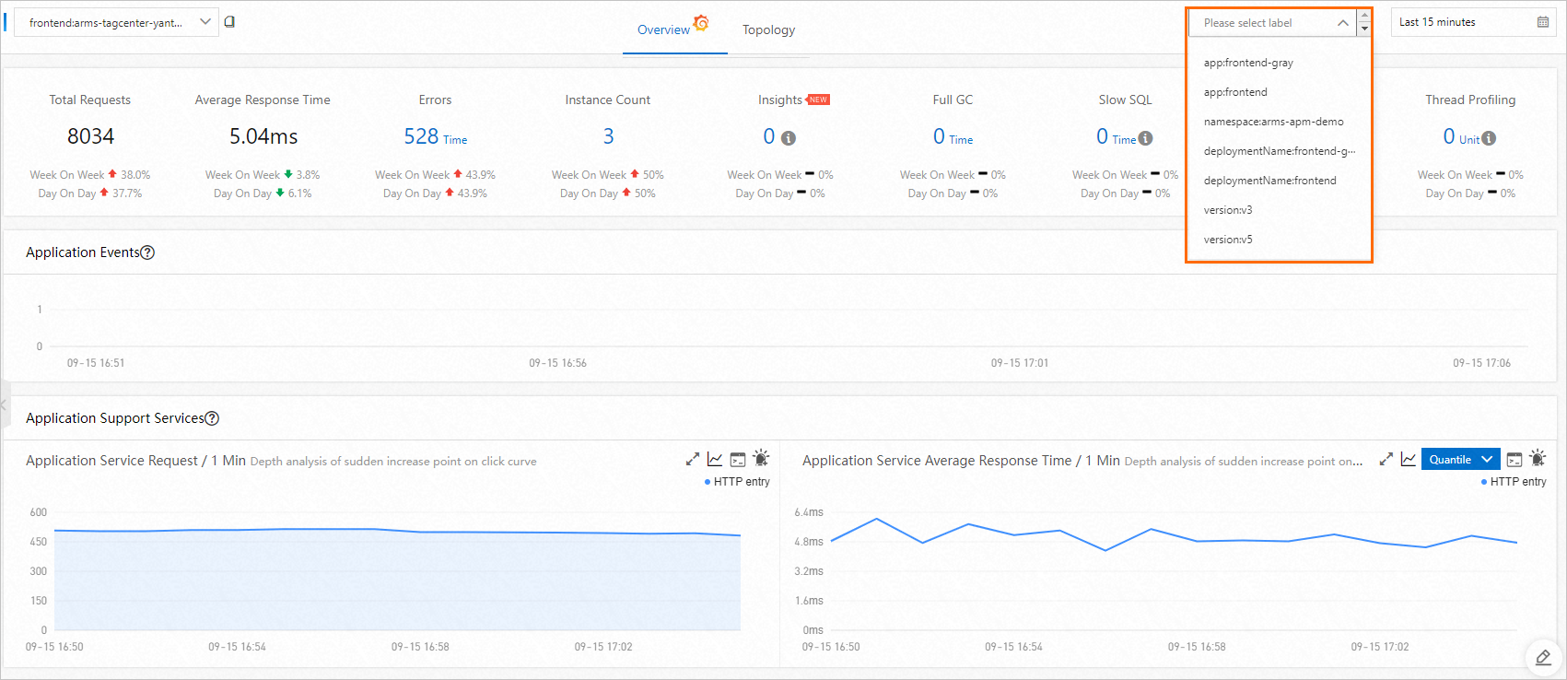The height and width of the screenshot is (680, 1567).
Task: Click alert siren icon on Average Response Time panel
Action: tap(1538, 458)
